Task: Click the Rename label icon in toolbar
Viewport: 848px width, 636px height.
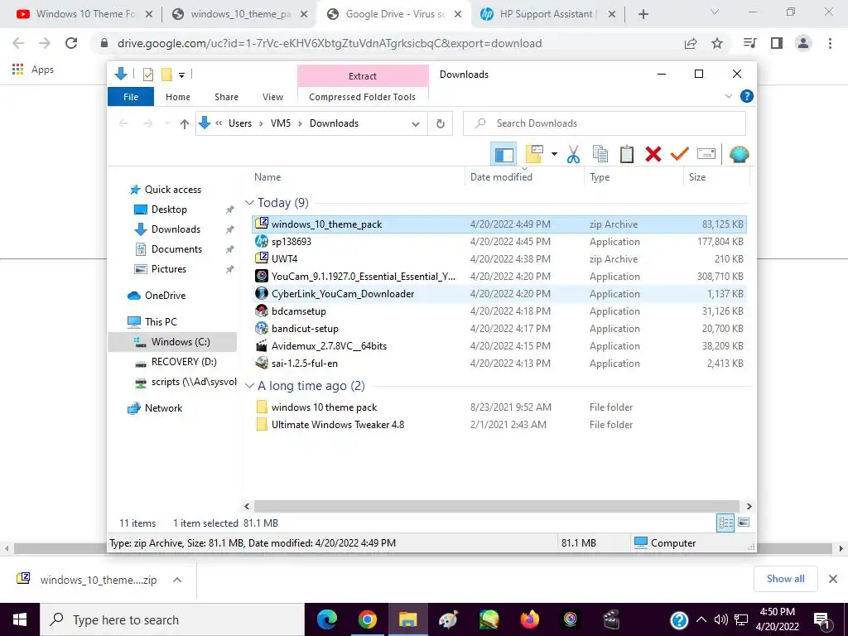Action: 706,154
